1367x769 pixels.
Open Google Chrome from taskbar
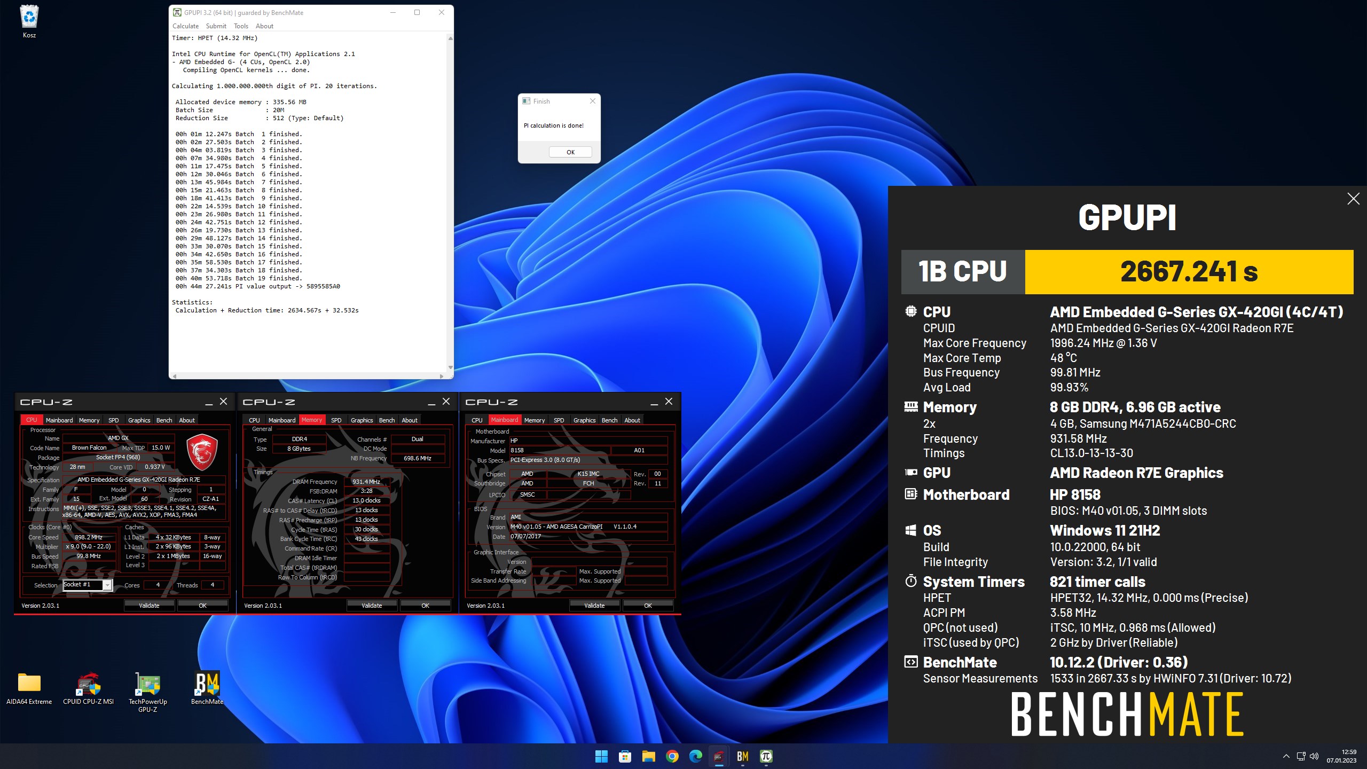coord(672,756)
